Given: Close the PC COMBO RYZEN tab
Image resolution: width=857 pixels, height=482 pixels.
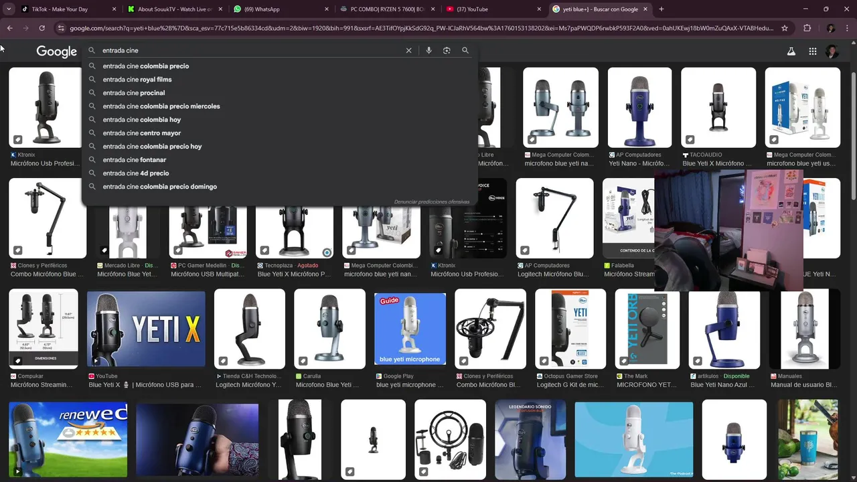Looking at the screenshot, I should coord(433,9).
